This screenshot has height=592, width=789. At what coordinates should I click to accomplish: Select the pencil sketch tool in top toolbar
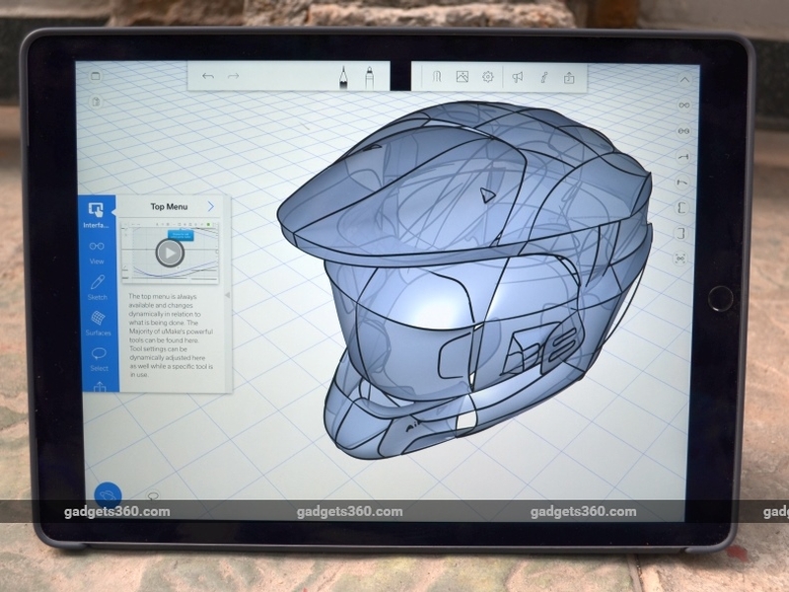(345, 76)
